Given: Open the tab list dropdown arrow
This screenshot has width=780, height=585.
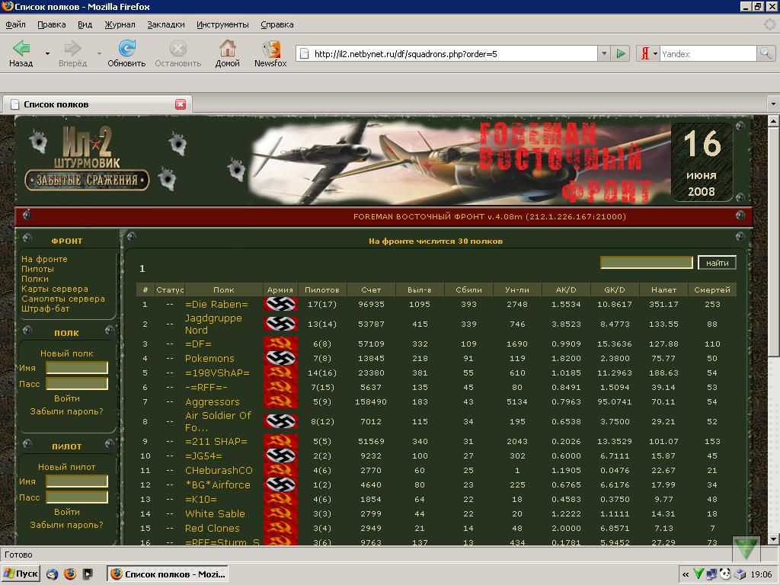Looking at the screenshot, I should [772, 104].
